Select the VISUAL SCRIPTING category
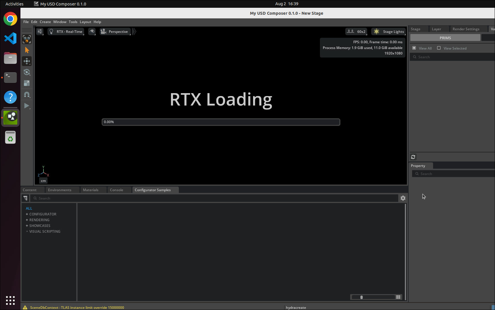 45,232
